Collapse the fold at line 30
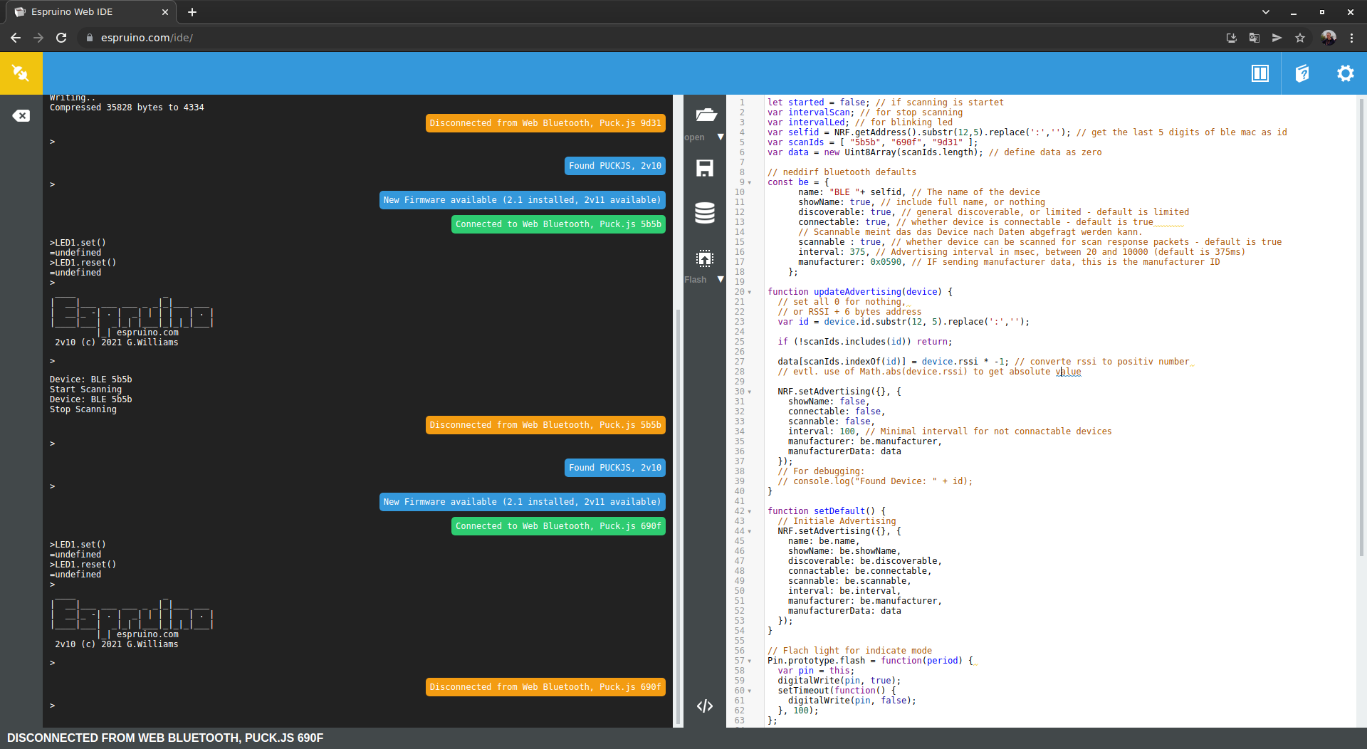The width and height of the screenshot is (1367, 749). 750,392
